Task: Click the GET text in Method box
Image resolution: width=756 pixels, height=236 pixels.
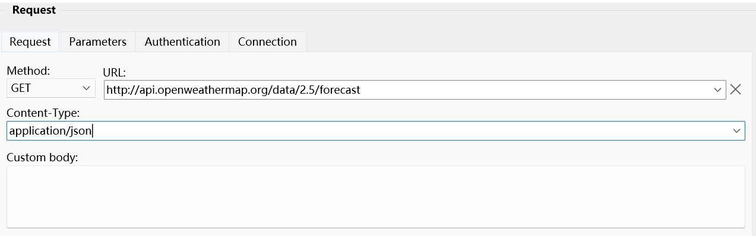Action: click(21, 88)
